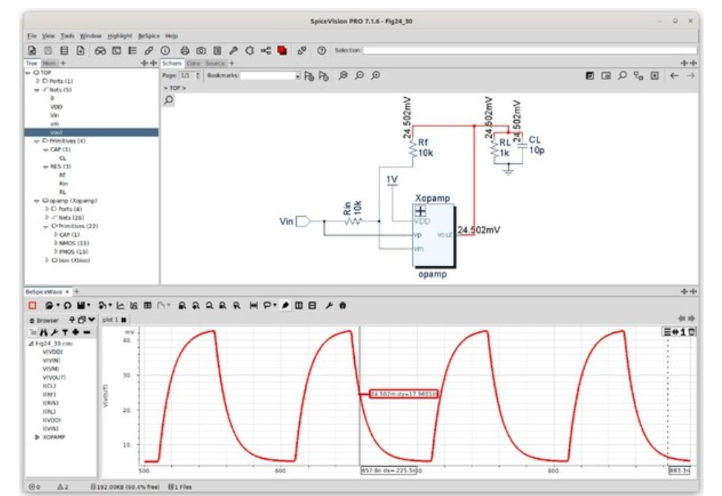
Task: Click the back arrow in schematic toolbar
Action: pyautogui.click(x=674, y=76)
